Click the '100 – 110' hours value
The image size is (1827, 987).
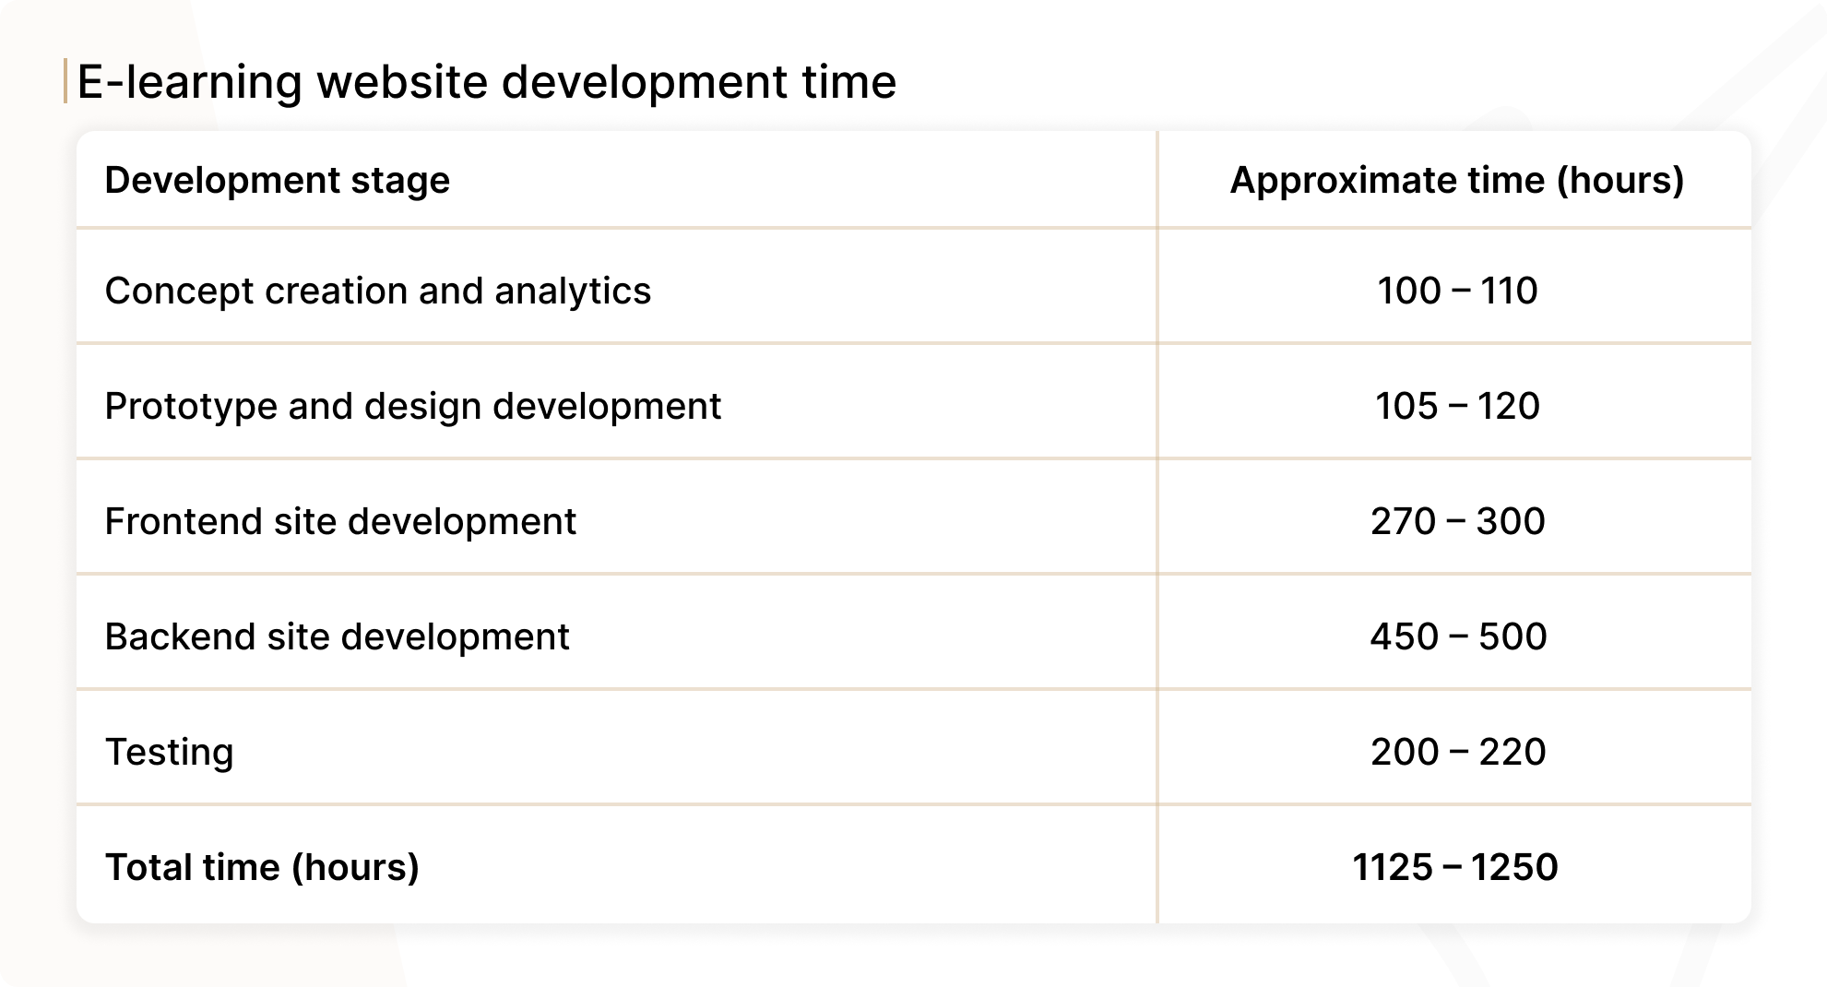tap(1457, 291)
